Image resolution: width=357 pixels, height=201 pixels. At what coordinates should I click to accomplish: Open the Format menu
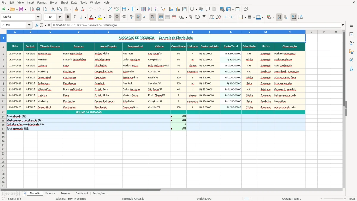click(42, 2)
